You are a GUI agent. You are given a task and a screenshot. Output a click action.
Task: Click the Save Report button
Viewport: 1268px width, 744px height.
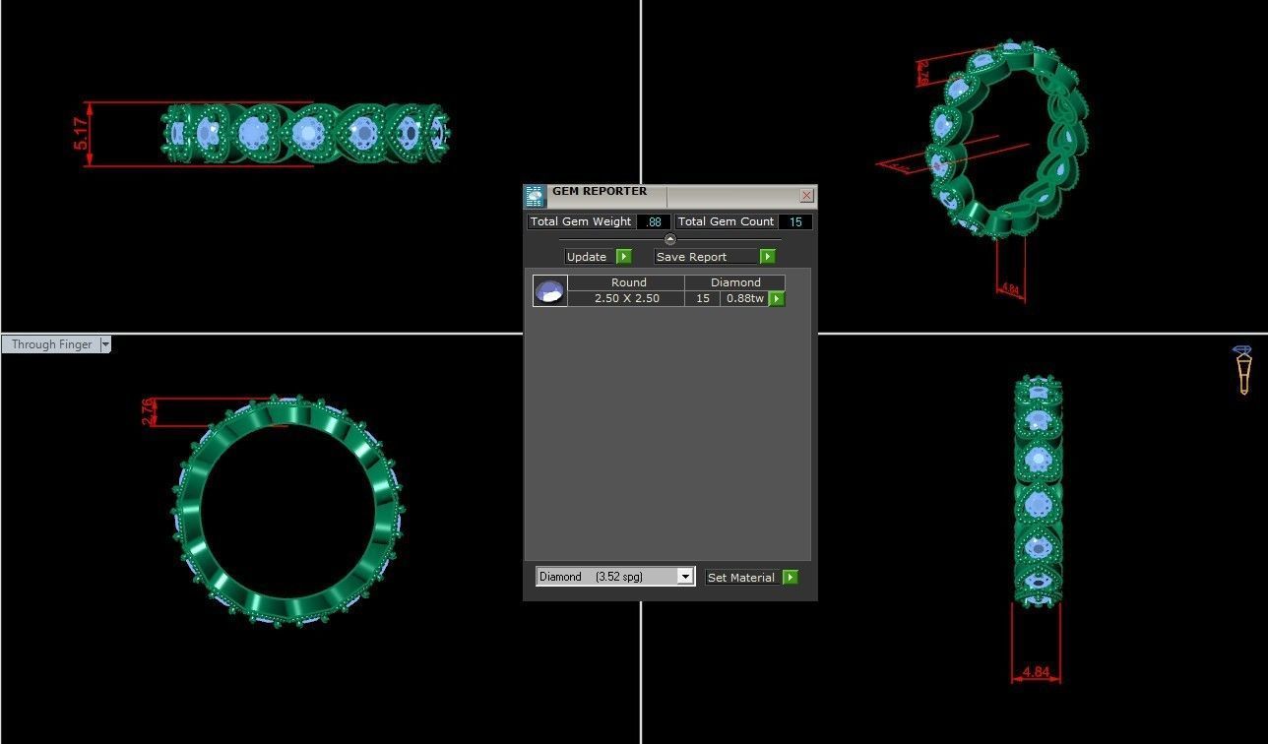tap(706, 257)
